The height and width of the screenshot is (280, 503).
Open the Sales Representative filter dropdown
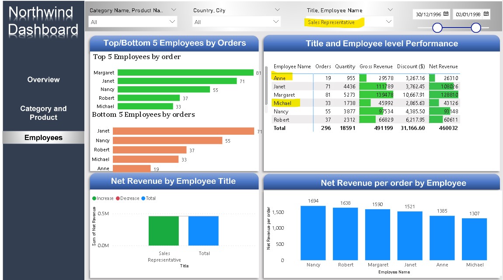[x=388, y=21]
